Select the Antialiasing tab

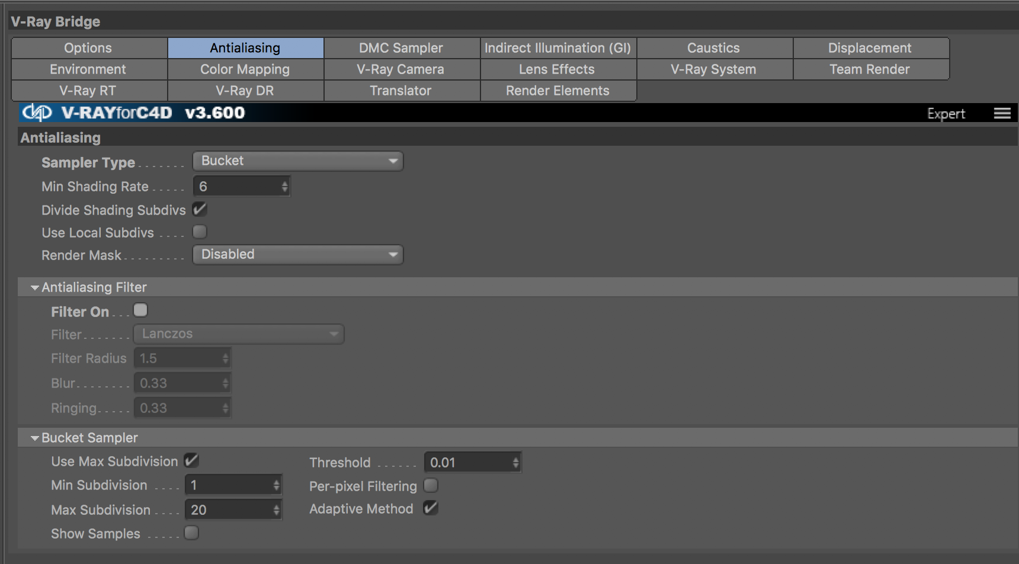pyautogui.click(x=245, y=48)
